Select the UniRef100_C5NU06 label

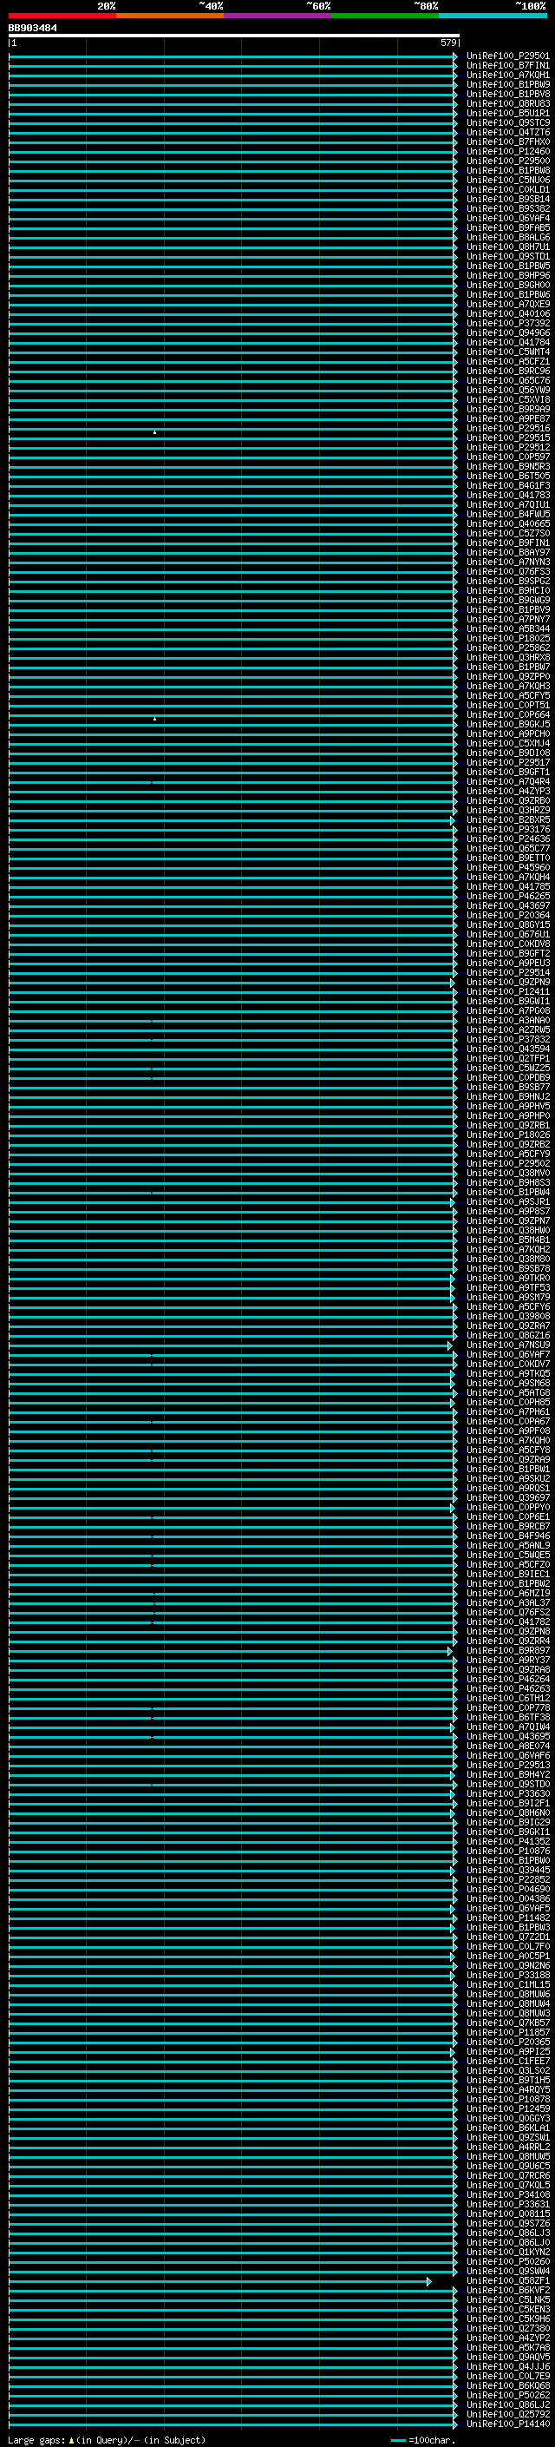[507, 181]
